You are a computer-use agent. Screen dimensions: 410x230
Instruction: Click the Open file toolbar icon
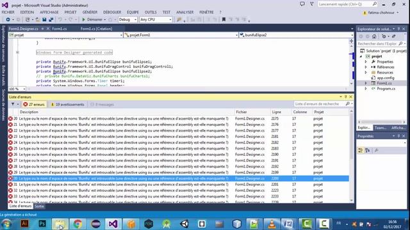pos(38,20)
